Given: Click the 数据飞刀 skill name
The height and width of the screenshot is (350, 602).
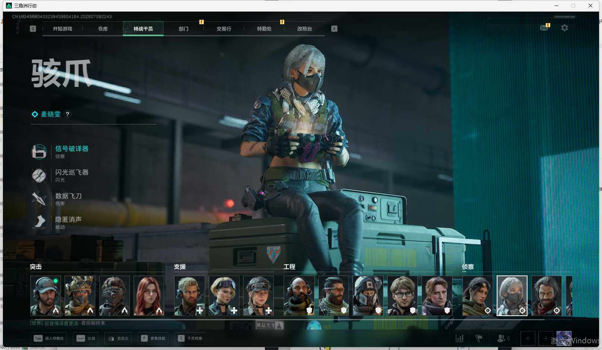Looking at the screenshot, I should click(x=69, y=196).
